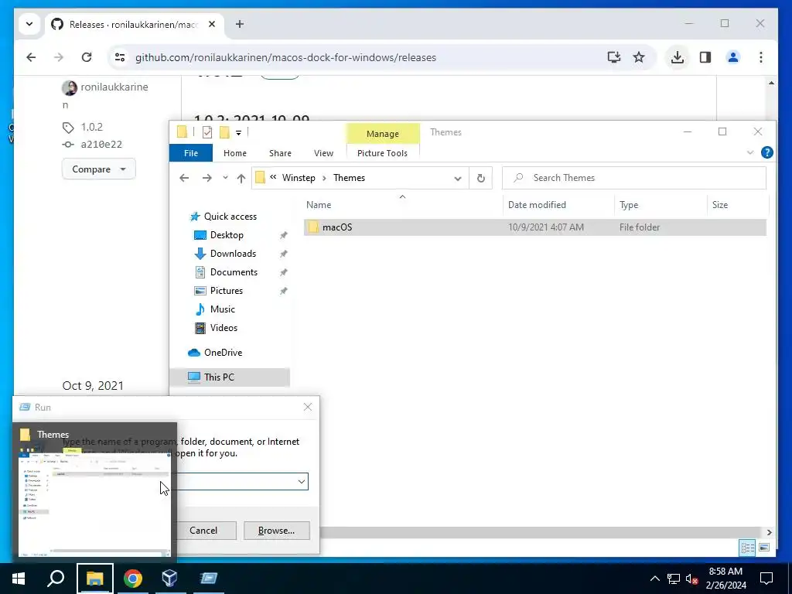Go forward in File Explorer

point(207,178)
